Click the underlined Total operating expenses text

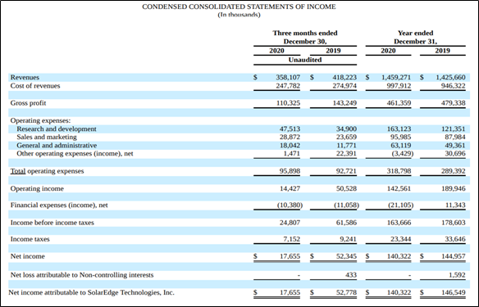coord(47,171)
